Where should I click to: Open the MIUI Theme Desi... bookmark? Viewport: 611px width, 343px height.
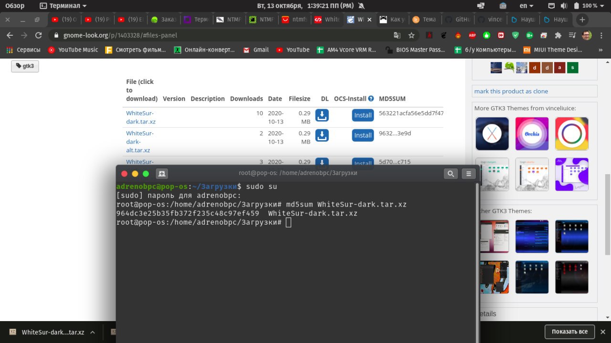pyautogui.click(x=553, y=50)
